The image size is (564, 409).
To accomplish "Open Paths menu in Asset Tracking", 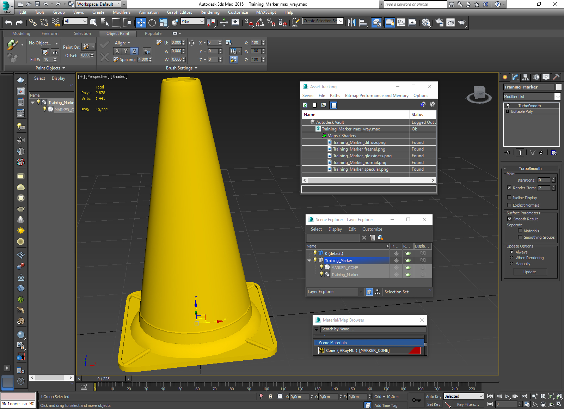I will (335, 96).
